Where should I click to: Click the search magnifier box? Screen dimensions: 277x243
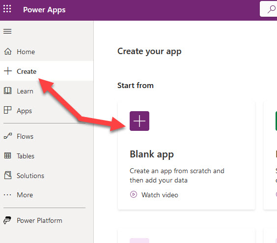pyautogui.click(x=269, y=9)
